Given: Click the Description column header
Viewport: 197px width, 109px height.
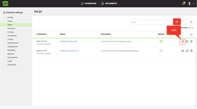Looking at the screenshot, I should [x=106, y=34].
